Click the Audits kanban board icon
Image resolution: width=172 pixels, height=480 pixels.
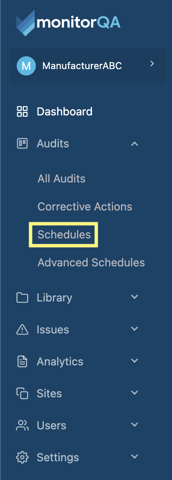pyautogui.click(x=22, y=143)
